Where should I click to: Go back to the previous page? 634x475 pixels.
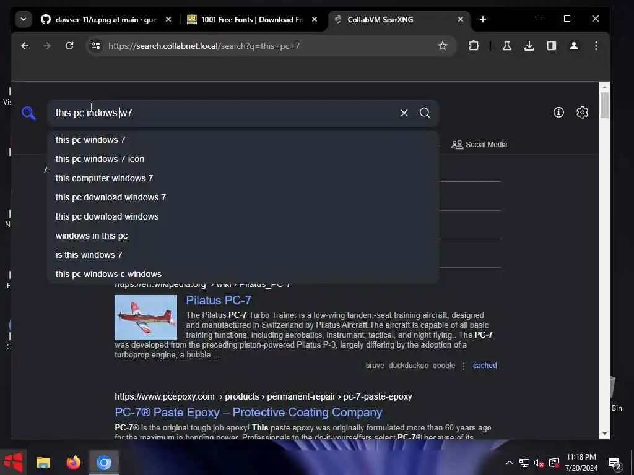(25, 46)
